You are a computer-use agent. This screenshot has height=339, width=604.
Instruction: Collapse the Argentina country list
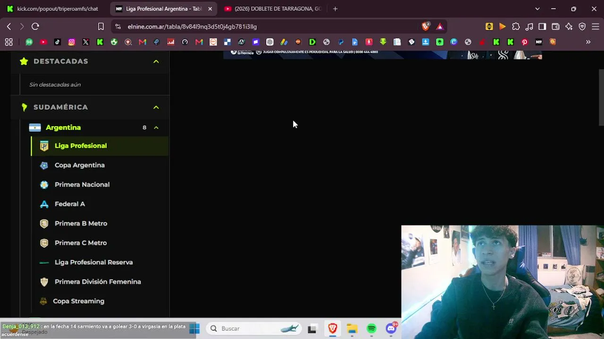point(156,128)
